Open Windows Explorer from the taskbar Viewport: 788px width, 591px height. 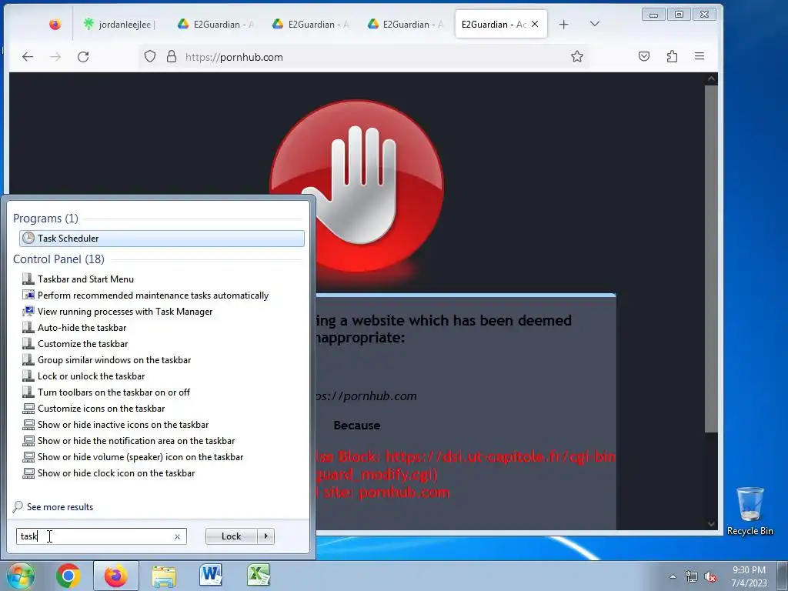click(164, 576)
